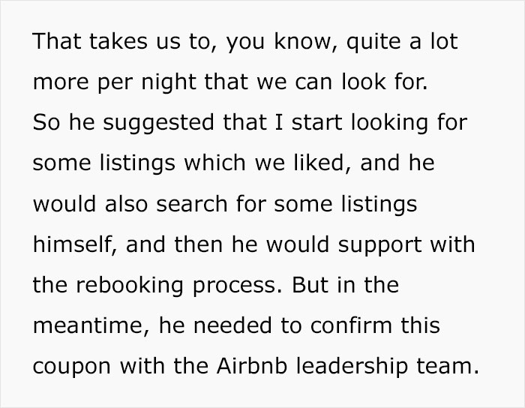Click the word 'coupon' starting the last line
The image size is (525, 408).
pos(65,365)
